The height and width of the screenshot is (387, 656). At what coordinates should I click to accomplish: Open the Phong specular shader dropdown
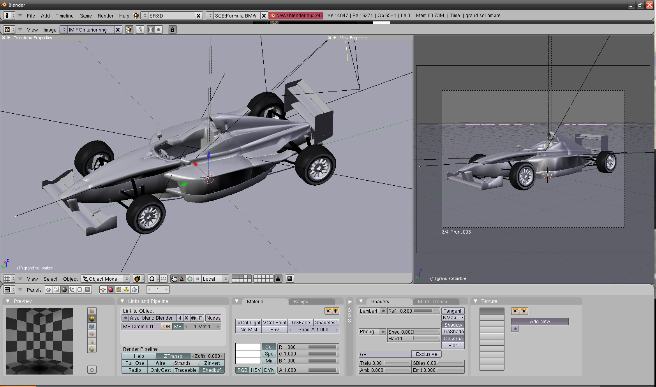pos(372,332)
